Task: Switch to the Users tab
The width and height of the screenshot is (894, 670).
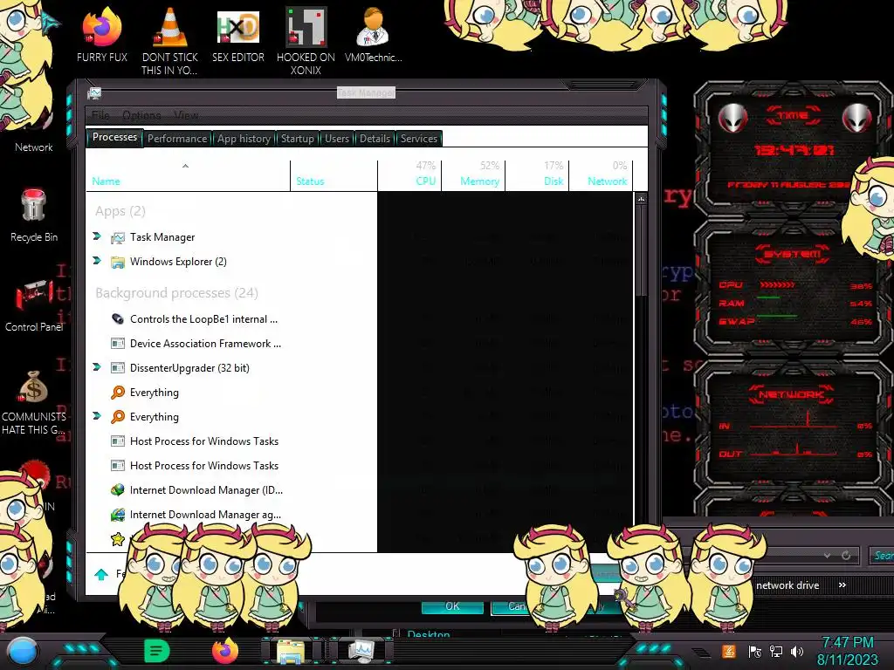Action: (337, 139)
